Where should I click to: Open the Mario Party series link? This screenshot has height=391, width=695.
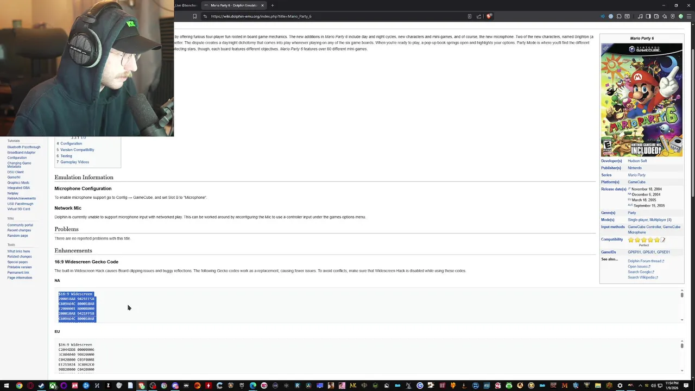click(x=637, y=175)
